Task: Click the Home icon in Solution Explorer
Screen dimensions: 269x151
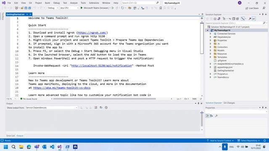Action: 215,18
